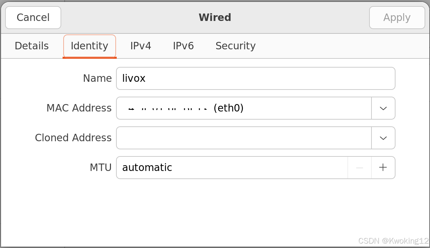
Task: Focus the Name field containing livox
Action: (255, 78)
